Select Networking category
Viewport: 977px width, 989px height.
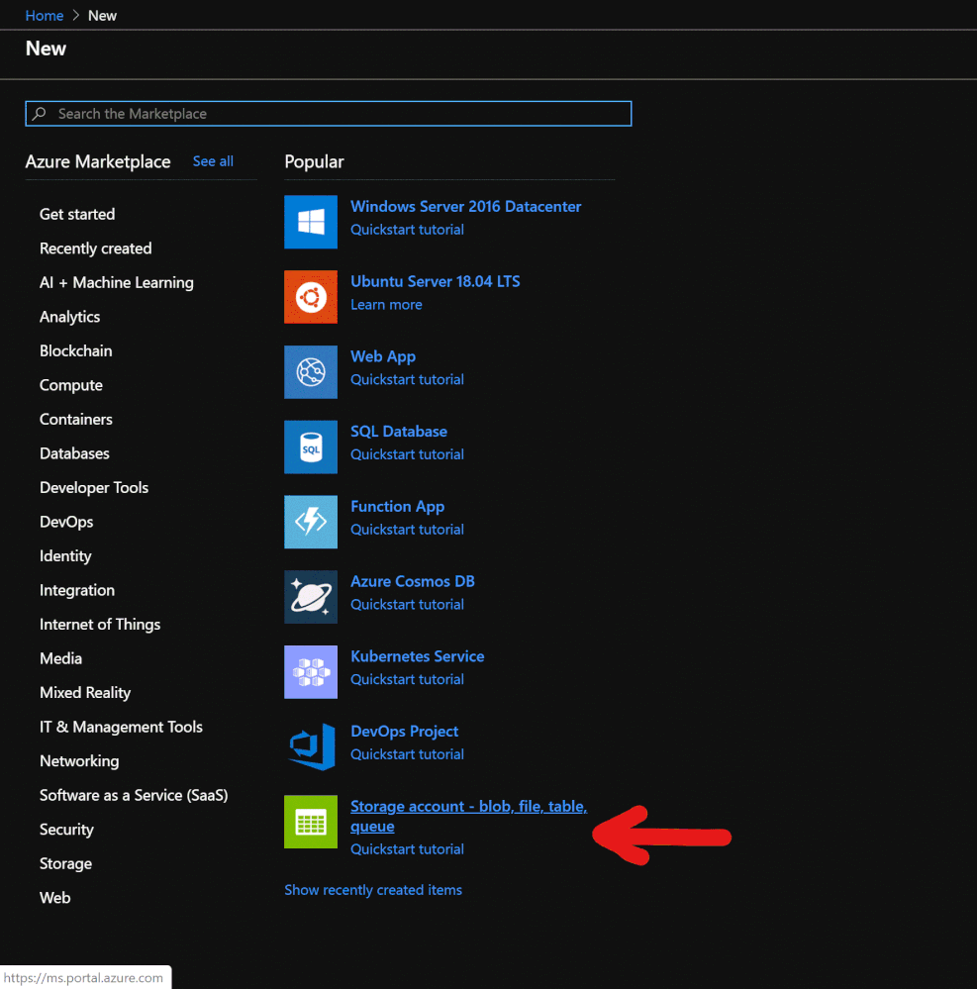[79, 761]
